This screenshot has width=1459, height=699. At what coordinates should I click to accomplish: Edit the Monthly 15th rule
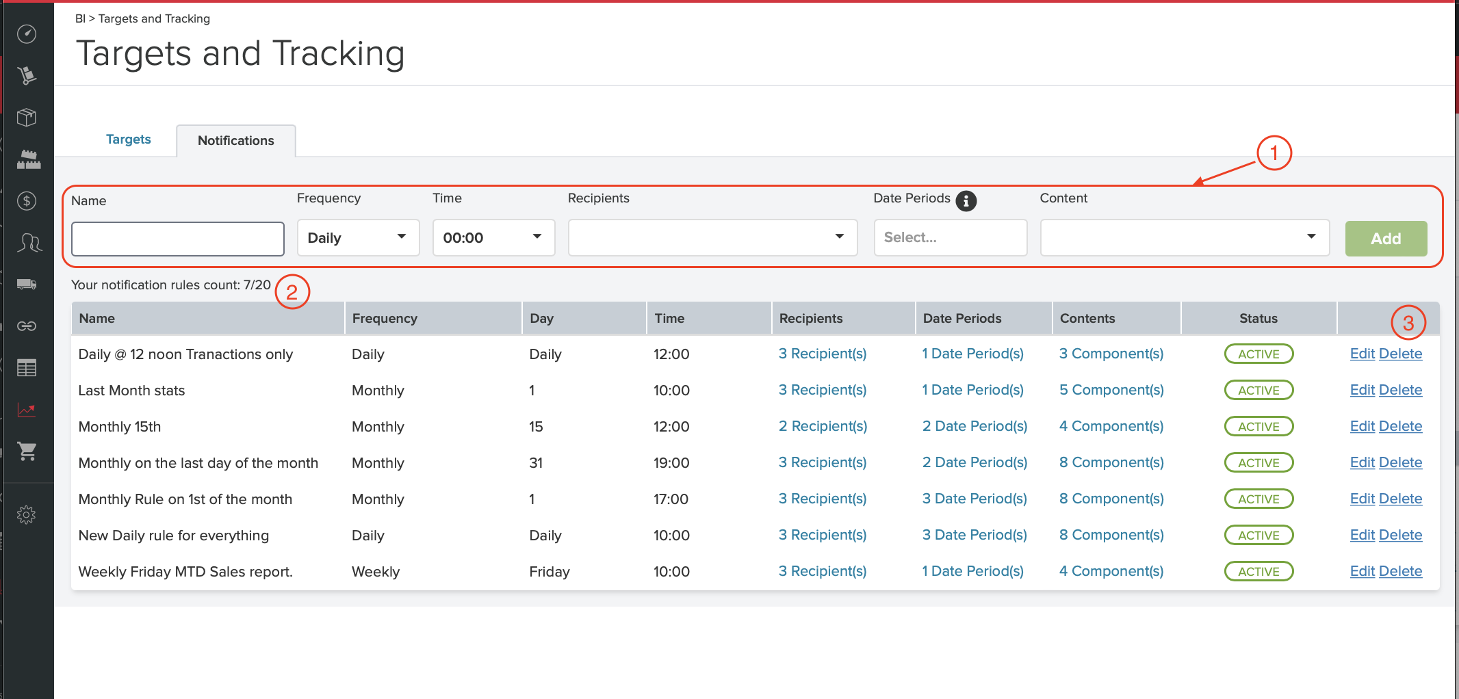pos(1362,426)
